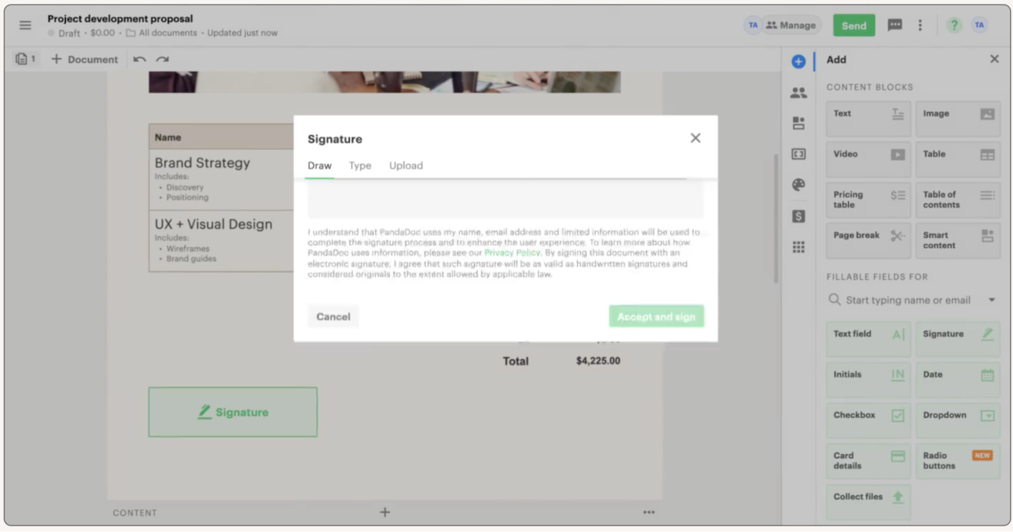Switch to the Type signature tab
Image resolution: width=1013 pixels, height=532 pixels.
click(x=359, y=166)
